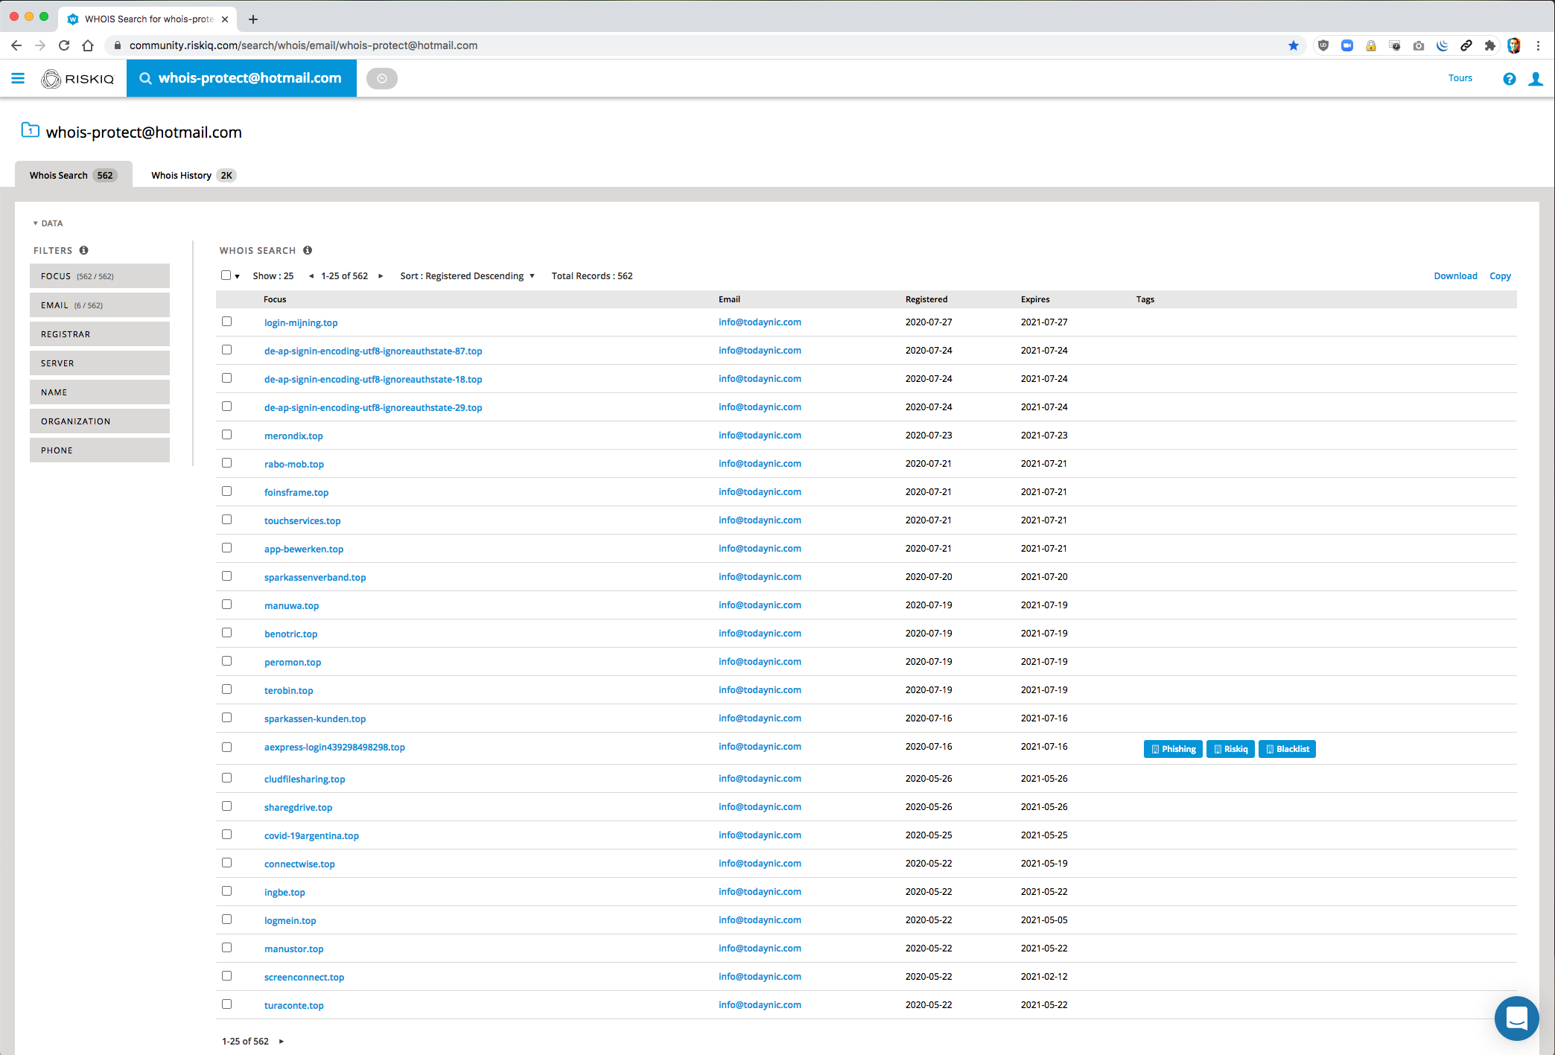Image resolution: width=1555 pixels, height=1055 pixels.
Task: Click the Chrome profile avatar
Action: [1514, 45]
